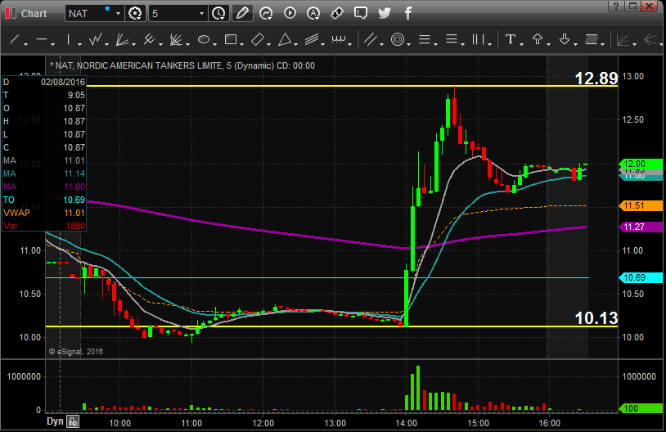Click the orange 11.51 VWAP price tag
The width and height of the screenshot is (666, 432).
(641, 205)
